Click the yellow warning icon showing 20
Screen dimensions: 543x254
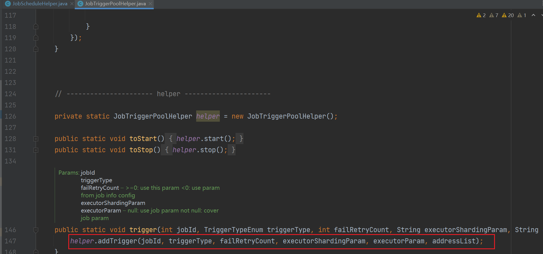coord(504,15)
